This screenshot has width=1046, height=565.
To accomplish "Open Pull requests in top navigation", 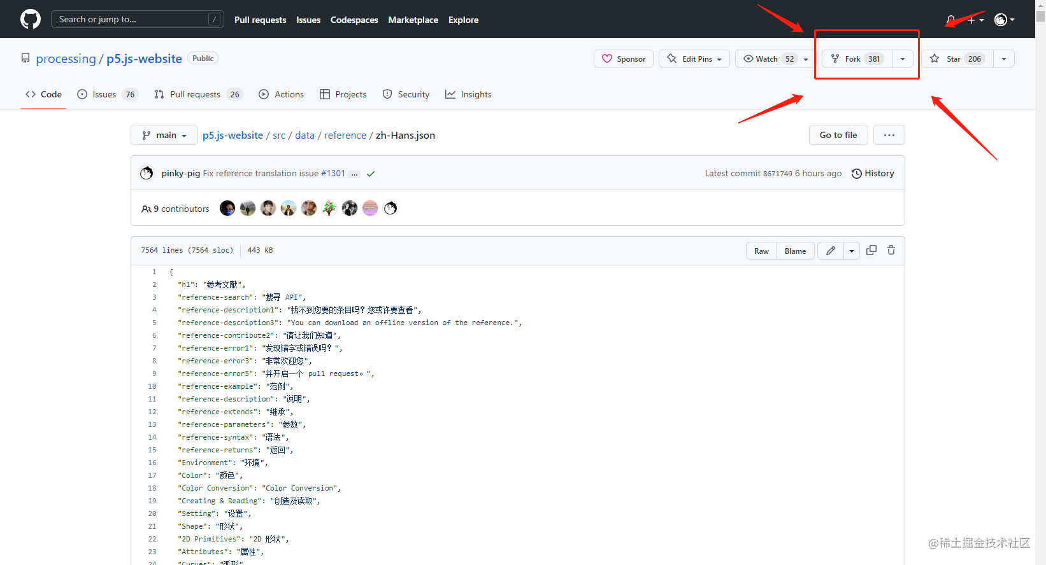I will click(x=260, y=20).
